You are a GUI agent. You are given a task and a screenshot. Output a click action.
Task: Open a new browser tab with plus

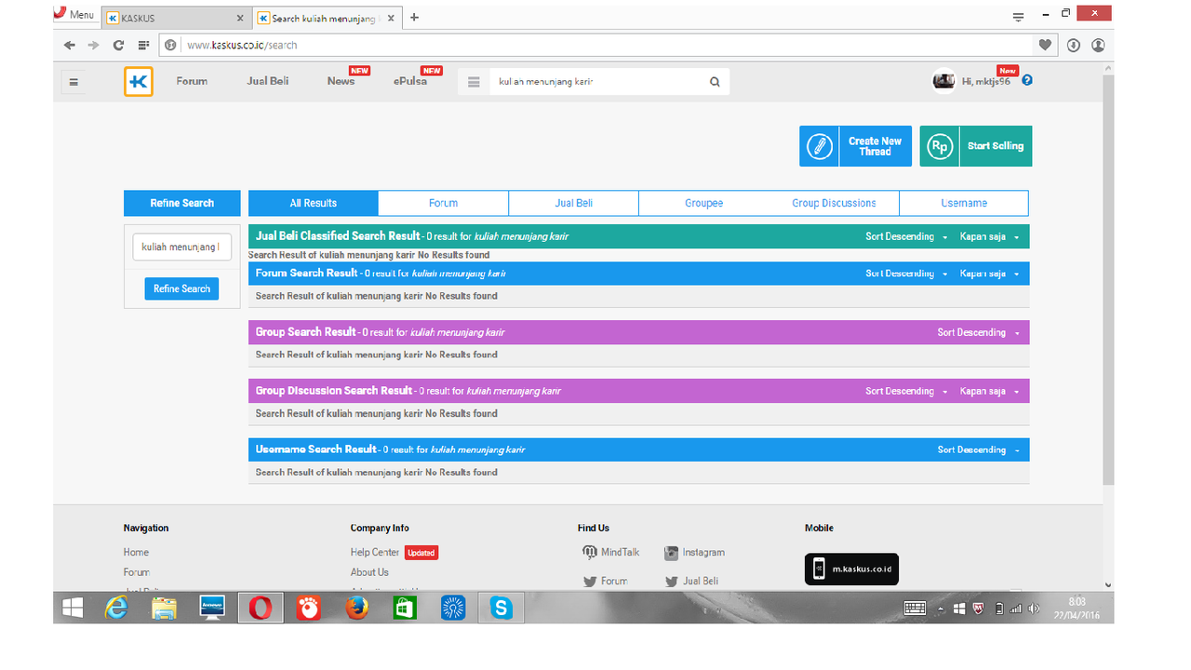point(414,18)
